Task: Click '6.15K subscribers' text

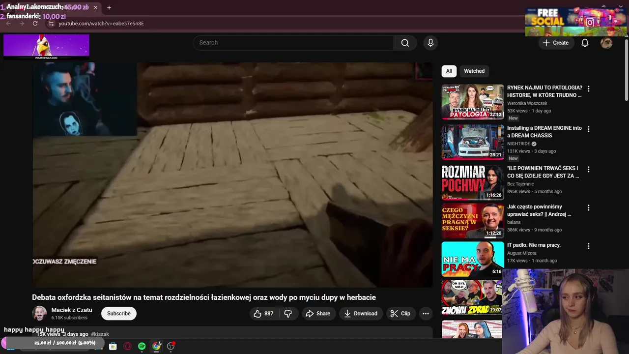Action: [69, 318]
